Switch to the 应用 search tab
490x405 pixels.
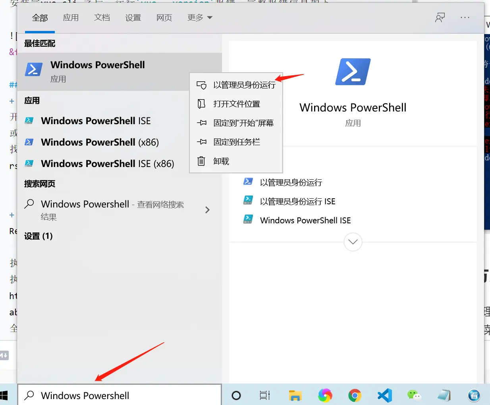71,18
